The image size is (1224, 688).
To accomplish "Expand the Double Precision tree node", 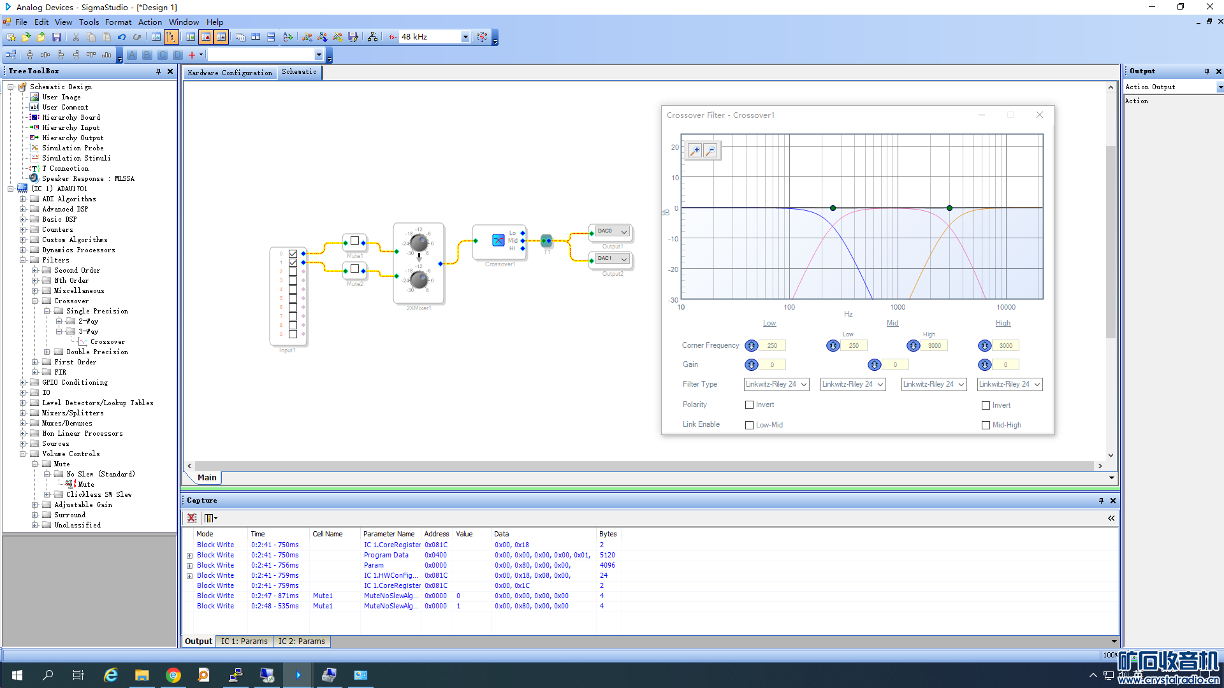I will click(47, 352).
